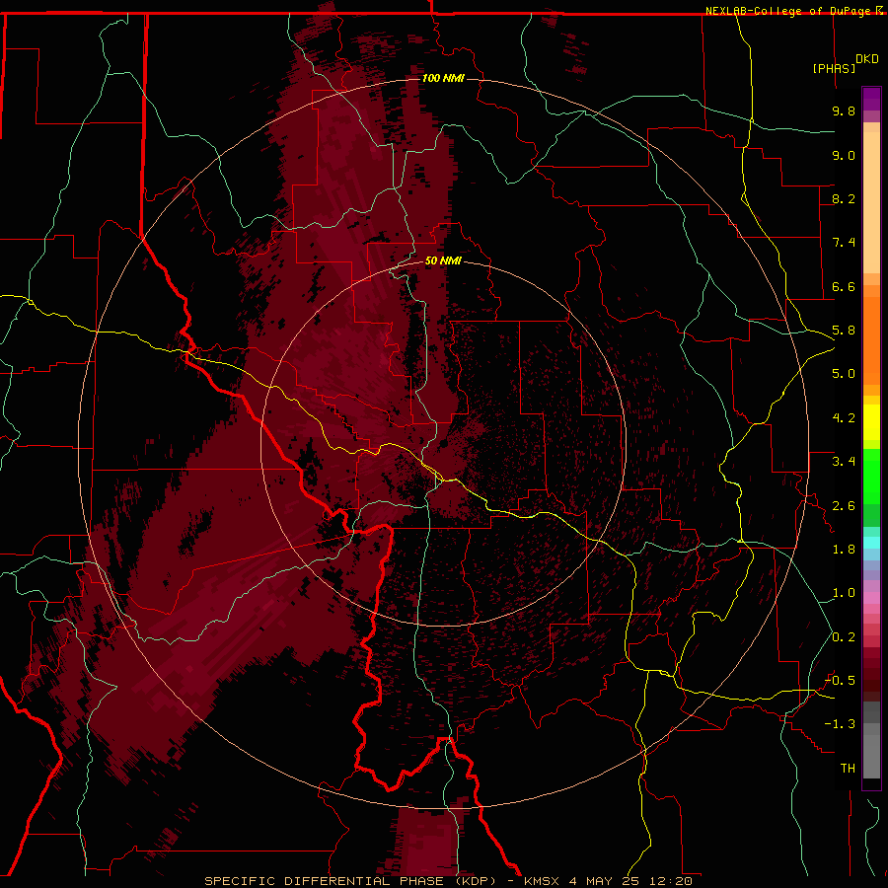The width and height of the screenshot is (888, 888).
Task: Pick the cyan segment of the color bar
Action: 871,543
